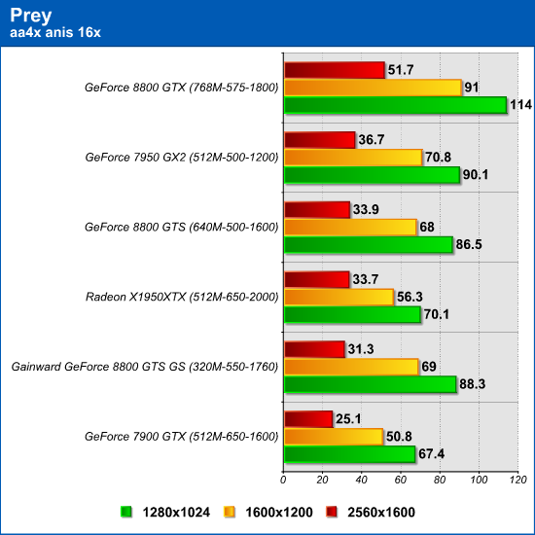Select Radeon X1950XTX (512M-650-2000) label
This screenshot has width=535, height=535.
tap(182, 297)
